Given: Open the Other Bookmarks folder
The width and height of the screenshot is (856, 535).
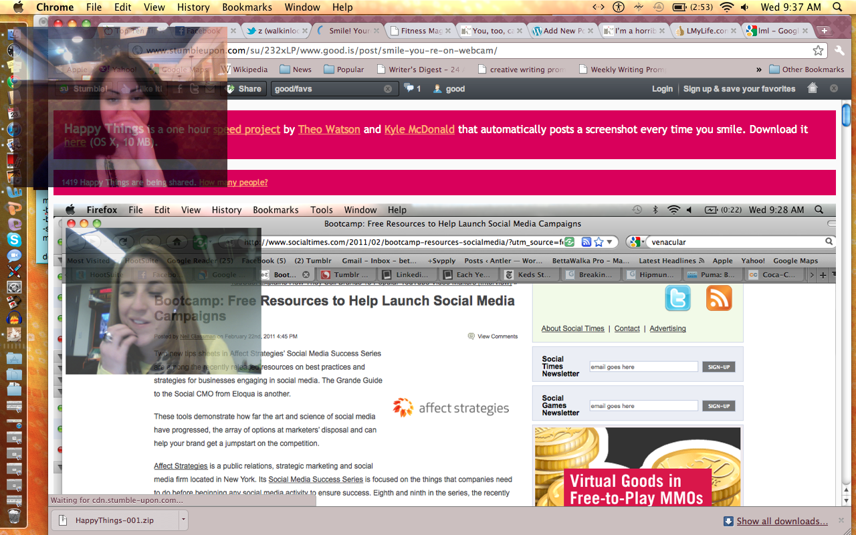Looking at the screenshot, I should click(x=807, y=70).
